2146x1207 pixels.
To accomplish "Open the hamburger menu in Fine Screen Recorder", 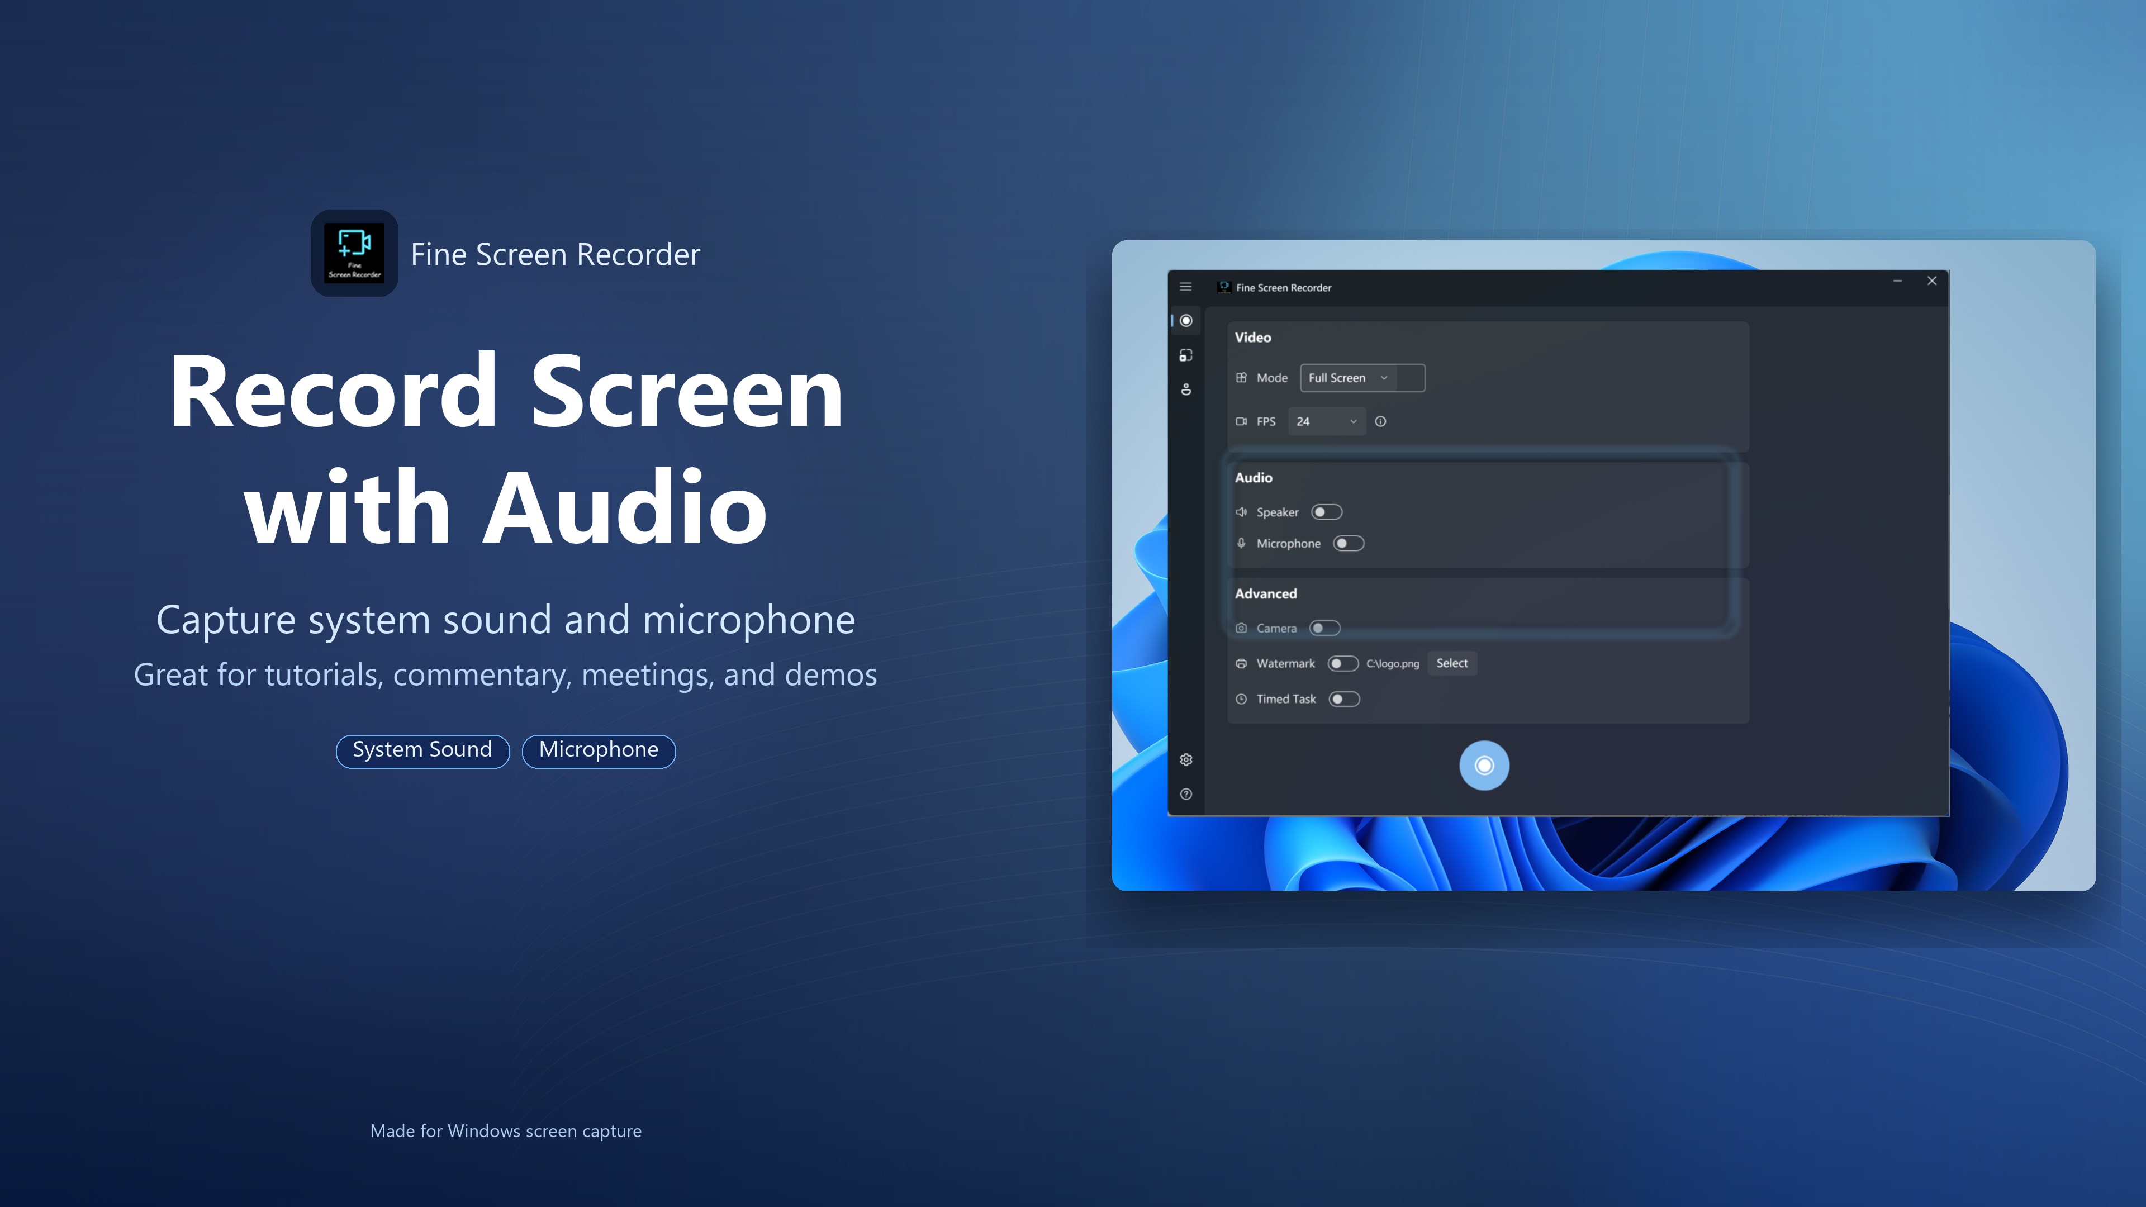I will click(1185, 287).
